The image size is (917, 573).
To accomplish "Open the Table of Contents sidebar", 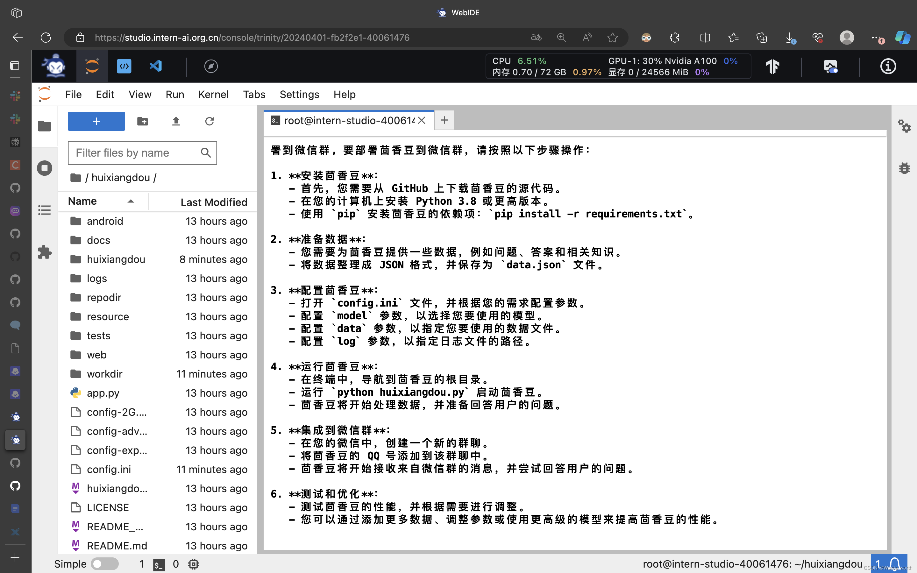I will click(x=44, y=210).
